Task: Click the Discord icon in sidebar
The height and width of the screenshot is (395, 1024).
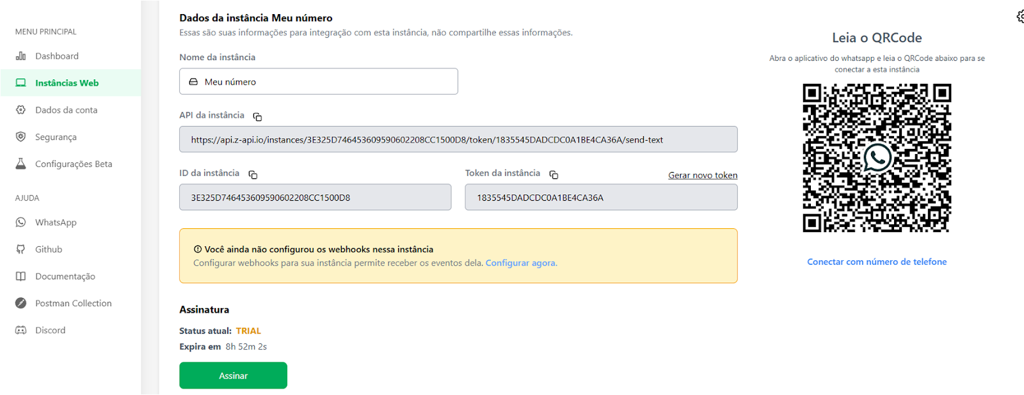Action: 20,330
